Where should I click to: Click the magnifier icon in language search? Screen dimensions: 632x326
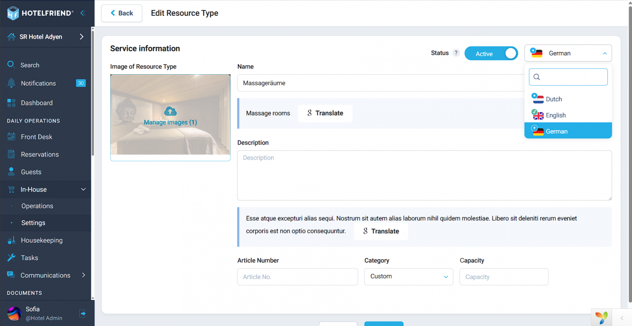point(536,77)
